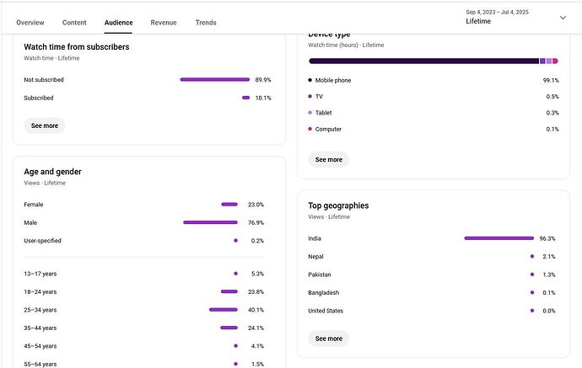Click the Not subscribed 89.9% bar
Viewport: 582px width, 368px height.
[x=215, y=79]
